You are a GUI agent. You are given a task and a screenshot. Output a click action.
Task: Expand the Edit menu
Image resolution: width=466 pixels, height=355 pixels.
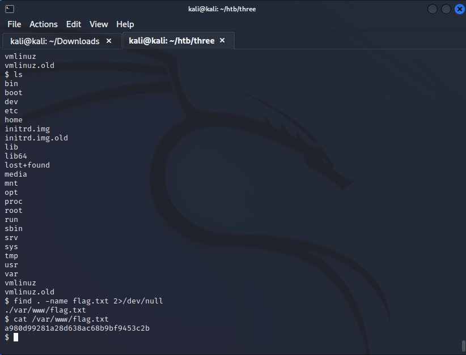click(x=74, y=24)
